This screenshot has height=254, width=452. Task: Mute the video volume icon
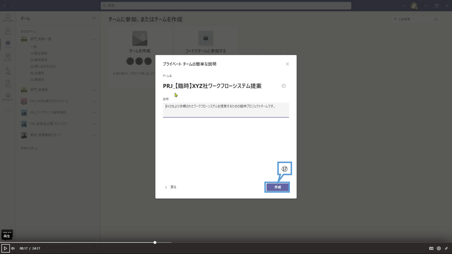click(x=13, y=248)
